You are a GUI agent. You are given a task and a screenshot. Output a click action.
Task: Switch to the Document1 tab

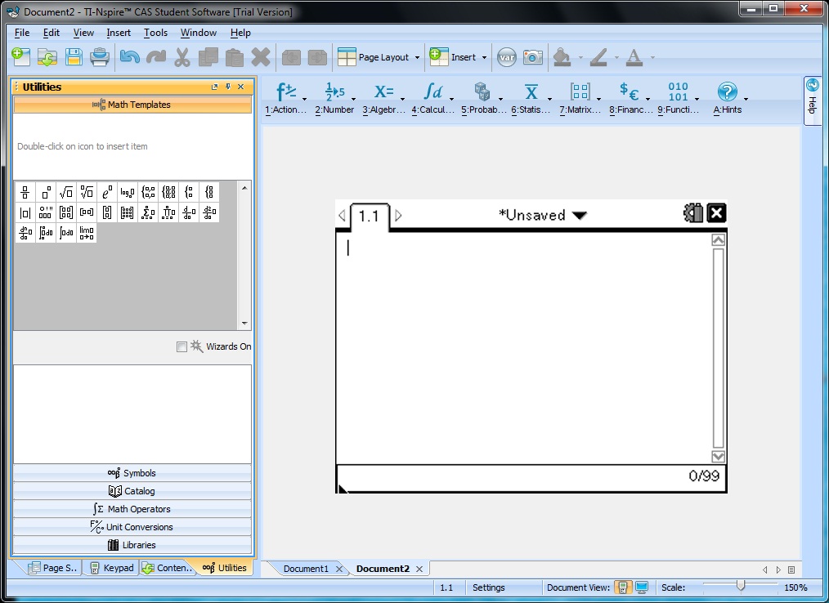(306, 569)
